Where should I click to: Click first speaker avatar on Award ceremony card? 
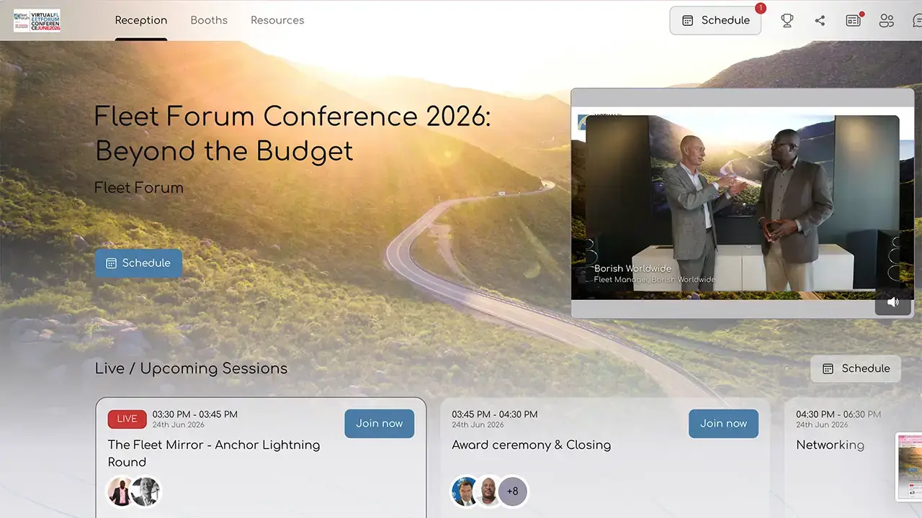[465, 492]
